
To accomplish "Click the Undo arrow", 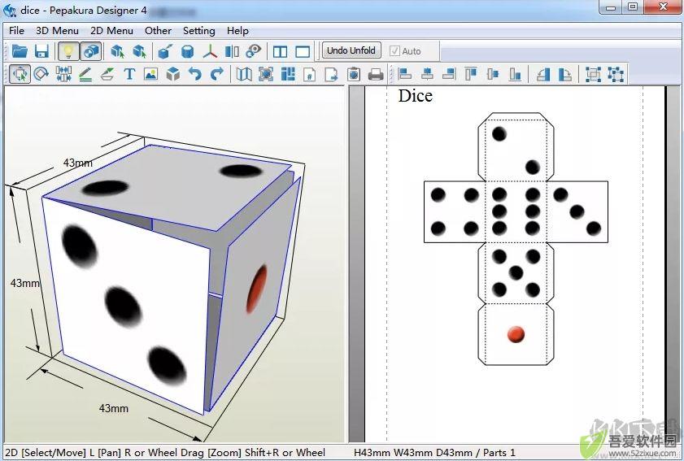I will (x=195, y=74).
